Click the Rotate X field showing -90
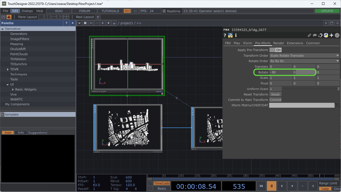 (x=281, y=72)
